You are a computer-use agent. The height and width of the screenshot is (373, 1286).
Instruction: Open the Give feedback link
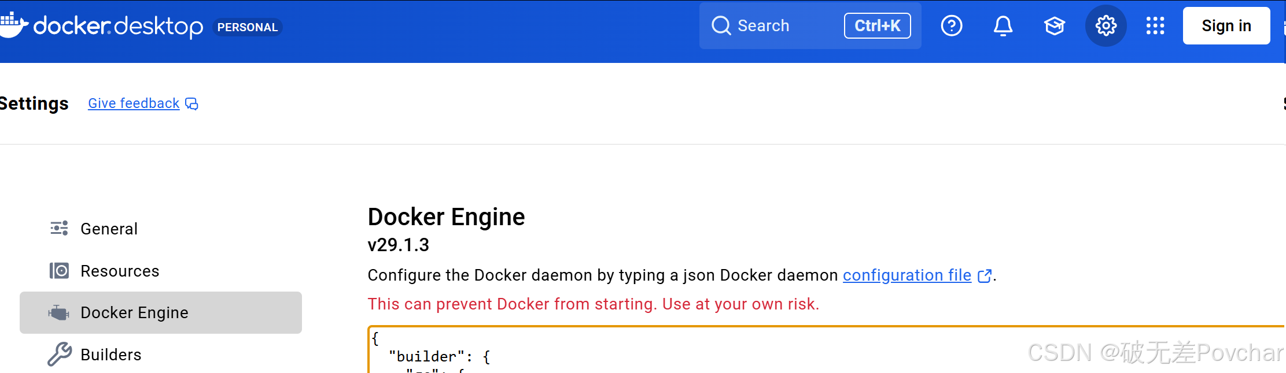[x=134, y=103]
